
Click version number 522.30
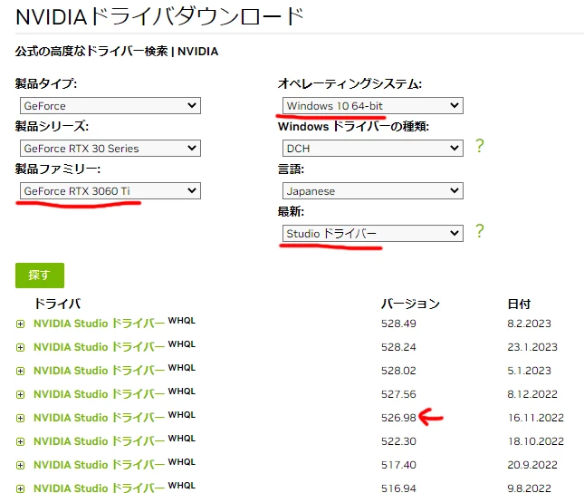pos(398,441)
